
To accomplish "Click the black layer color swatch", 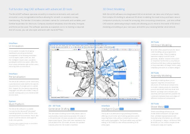I will point(58,50).
